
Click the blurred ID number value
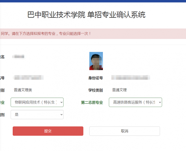[131, 77]
